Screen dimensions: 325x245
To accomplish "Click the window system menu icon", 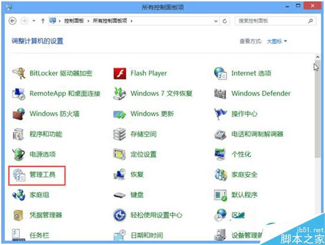I will coord(9,7).
